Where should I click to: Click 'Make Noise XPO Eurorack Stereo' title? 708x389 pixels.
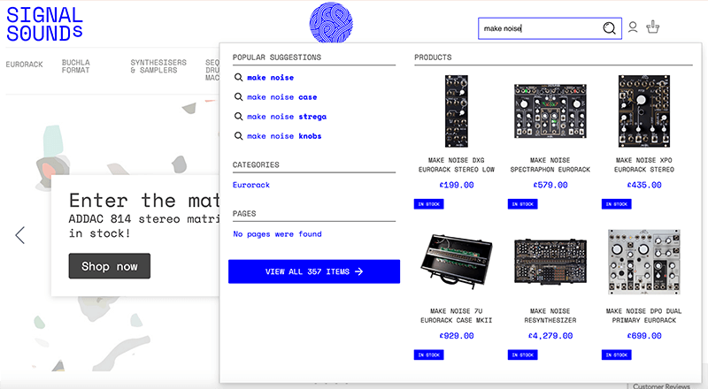click(644, 164)
